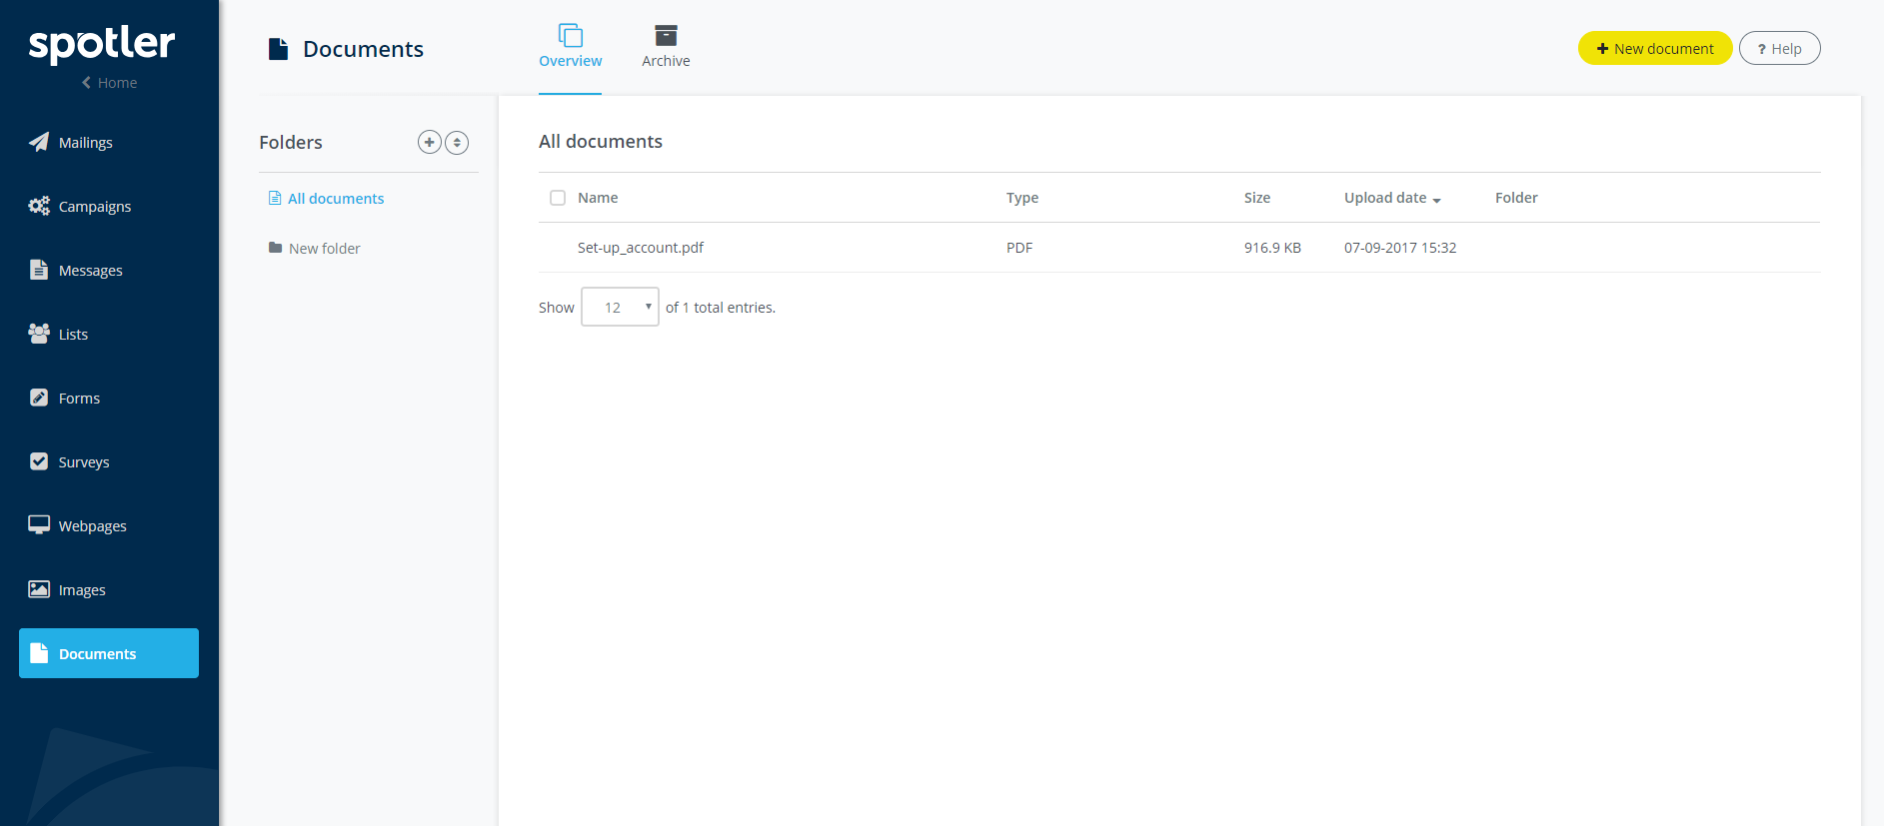Open Campaigns via gears icon
This screenshot has height=826, width=1884.
coord(39,206)
